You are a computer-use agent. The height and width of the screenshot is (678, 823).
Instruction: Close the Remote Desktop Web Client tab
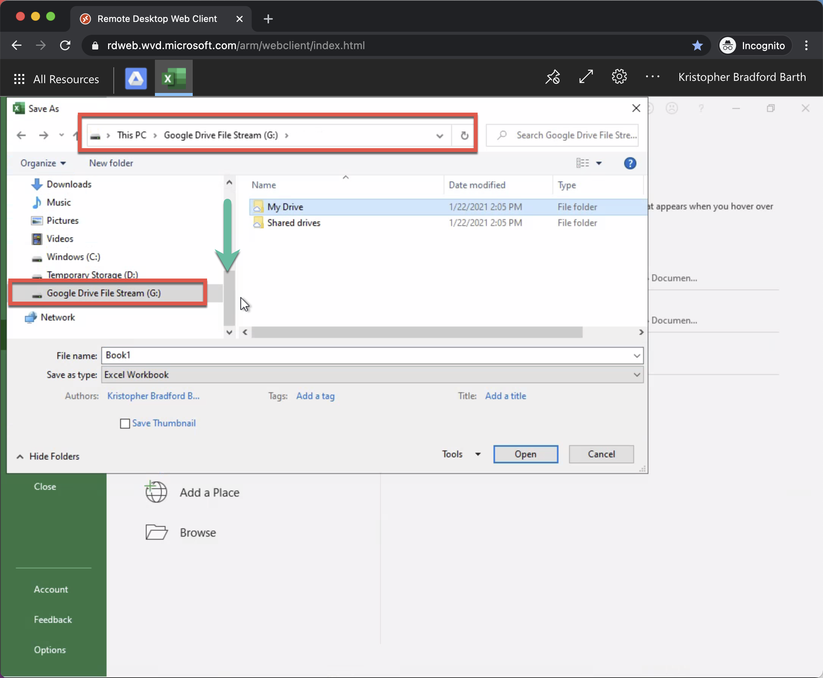[x=240, y=19]
